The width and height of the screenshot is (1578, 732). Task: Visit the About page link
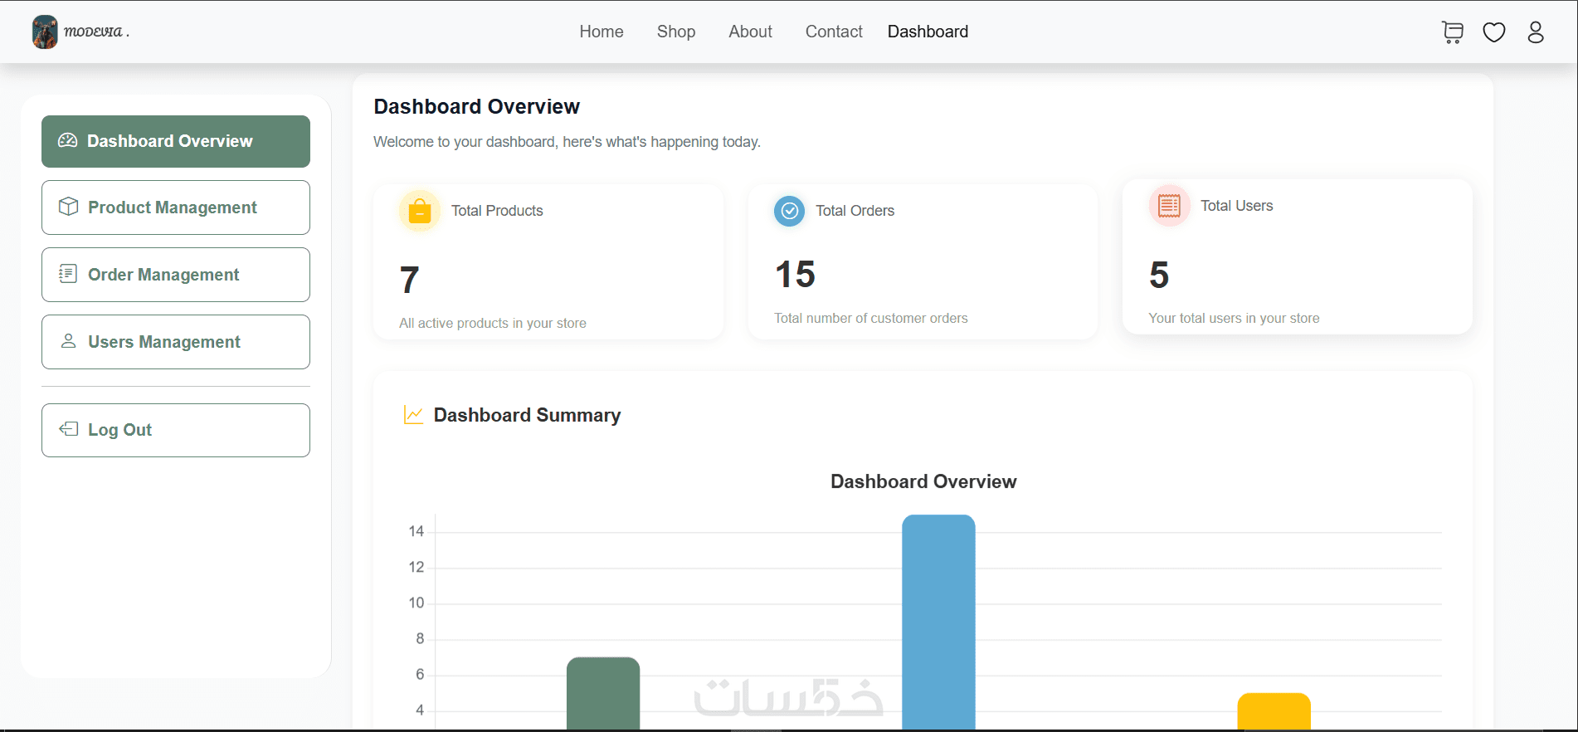click(x=750, y=32)
